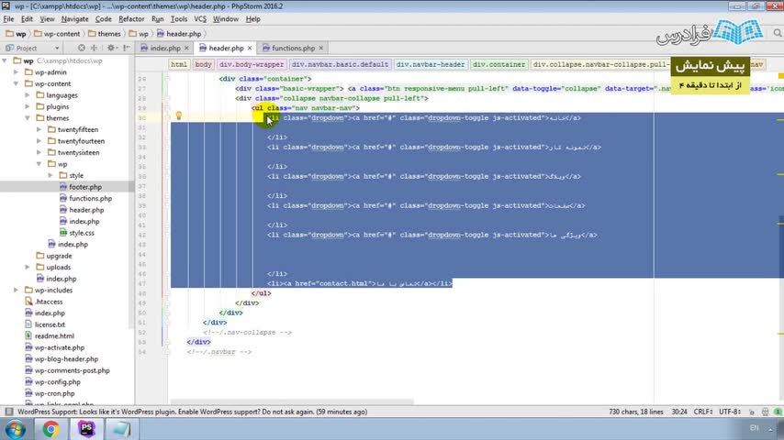Image resolution: width=784 pixels, height=440 pixels.
Task: Open the Tools menu
Action: pyautogui.click(x=178, y=19)
